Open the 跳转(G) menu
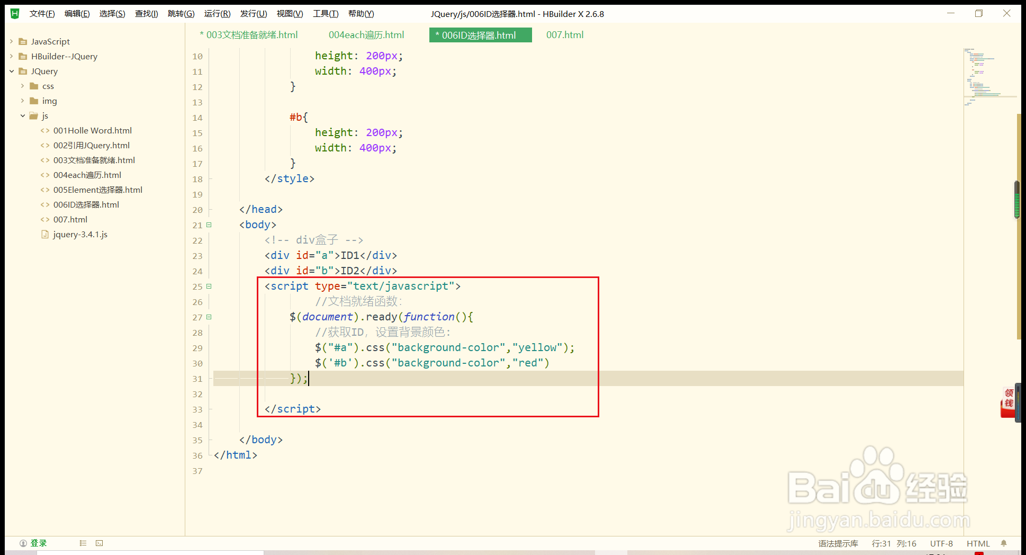 click(x=181, y=14)
